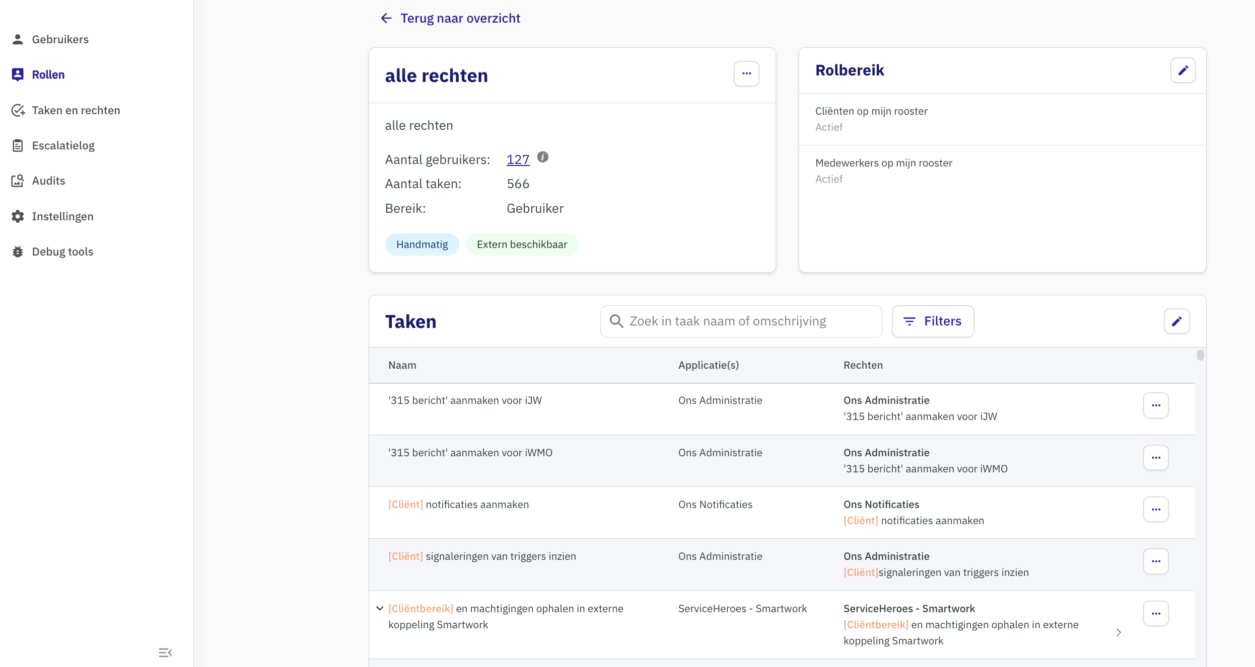Viewport: 1255px width, 667px height.
Task: Click the alle rechten card title
Action: [437, 75]
